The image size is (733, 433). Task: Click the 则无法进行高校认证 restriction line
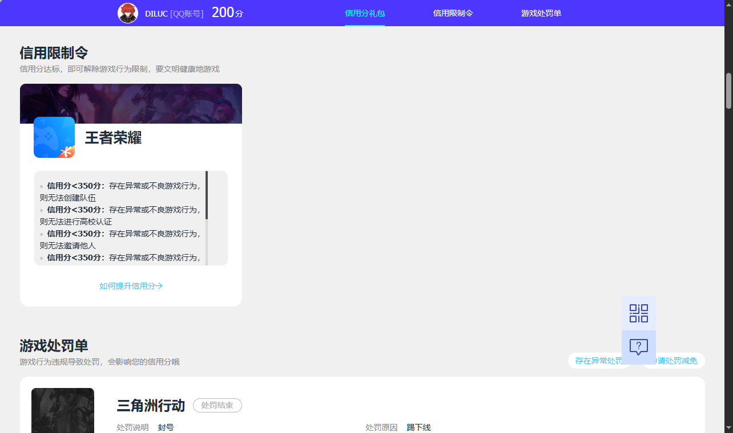tap(76, 222)
